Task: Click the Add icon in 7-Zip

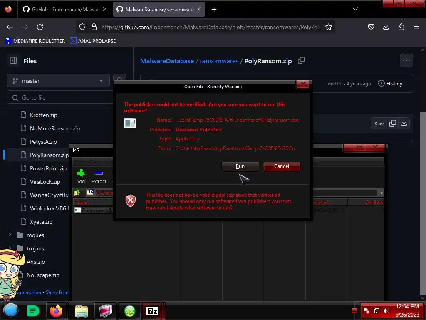Action: [81, 177]
